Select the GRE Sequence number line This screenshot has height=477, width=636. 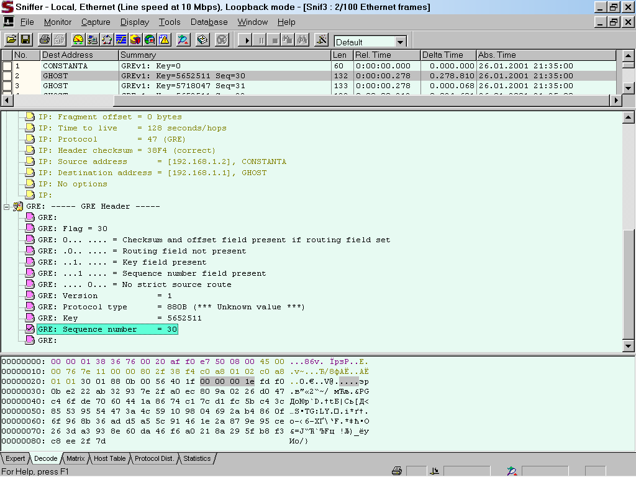107,329
